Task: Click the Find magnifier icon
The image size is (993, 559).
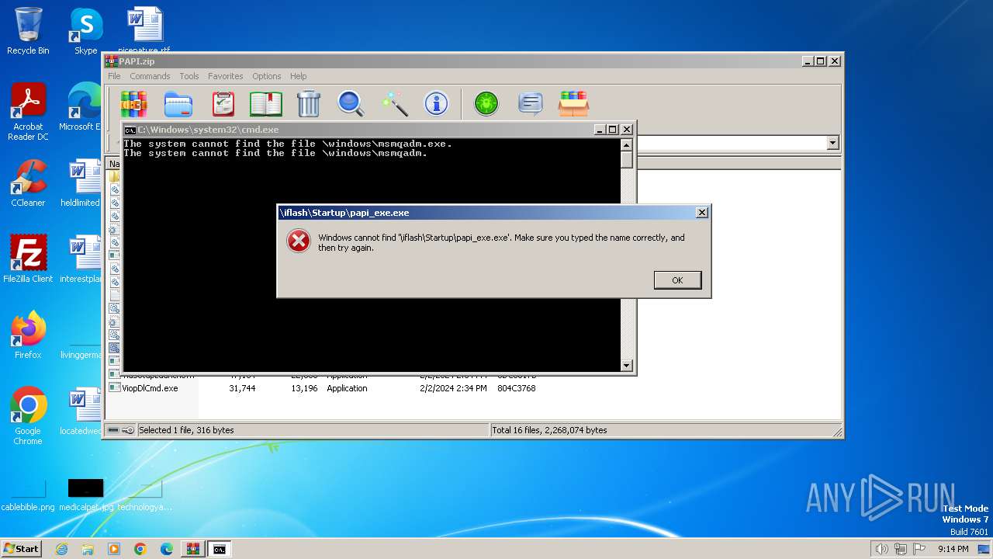Action: click(351, 103)
